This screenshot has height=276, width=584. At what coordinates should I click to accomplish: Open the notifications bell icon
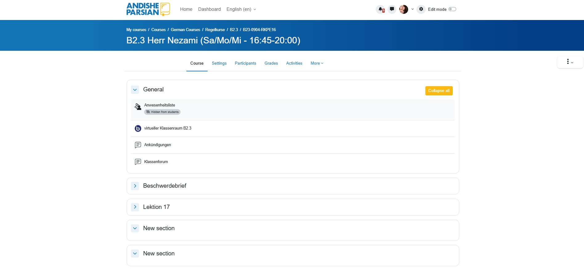click(x=381, y=9)
